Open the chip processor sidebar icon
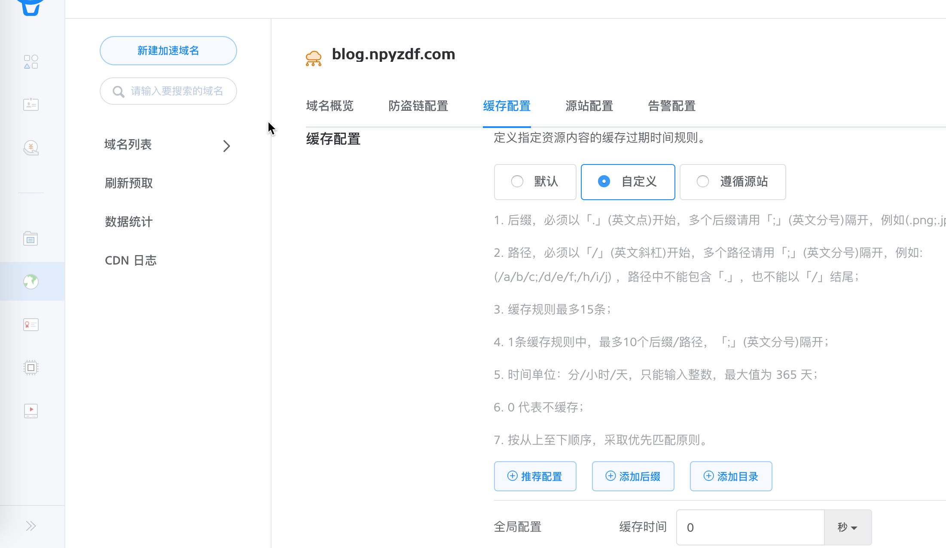Screen dimensions: 946x548 [x=31, y=368]
